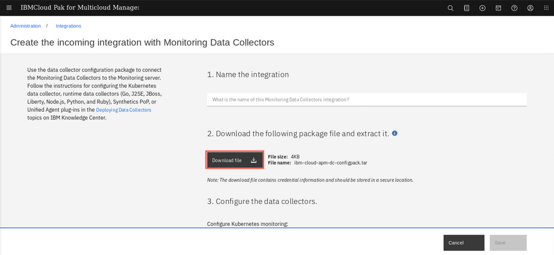Click the Cancel button
Viewport: 554px width, 255px height.
click(x=464, y=243)
